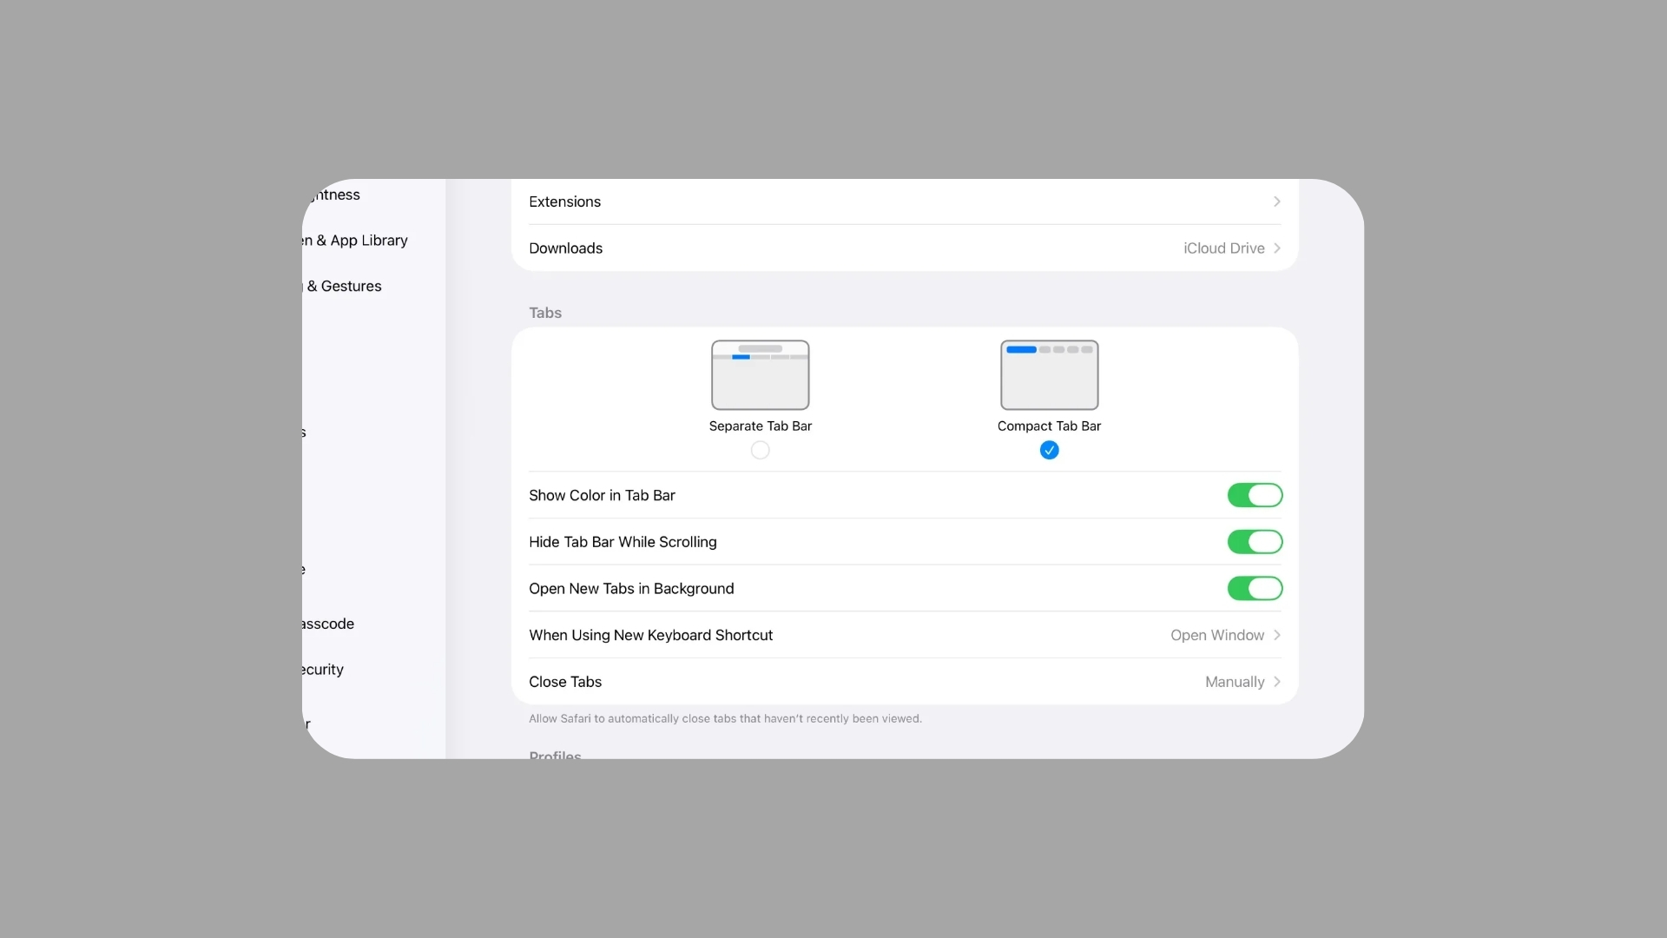Click the Manually chevron for Close Tabs

pyautogui.click(x=1276, y=682)
